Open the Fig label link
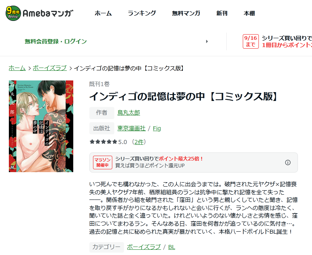 (157, 128)
